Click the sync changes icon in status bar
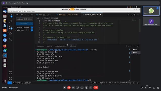The height and width of the screenshot is (91, 161). pos(22,83)
